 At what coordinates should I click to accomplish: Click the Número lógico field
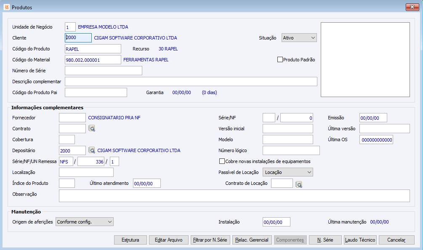[x=291, y=150]
